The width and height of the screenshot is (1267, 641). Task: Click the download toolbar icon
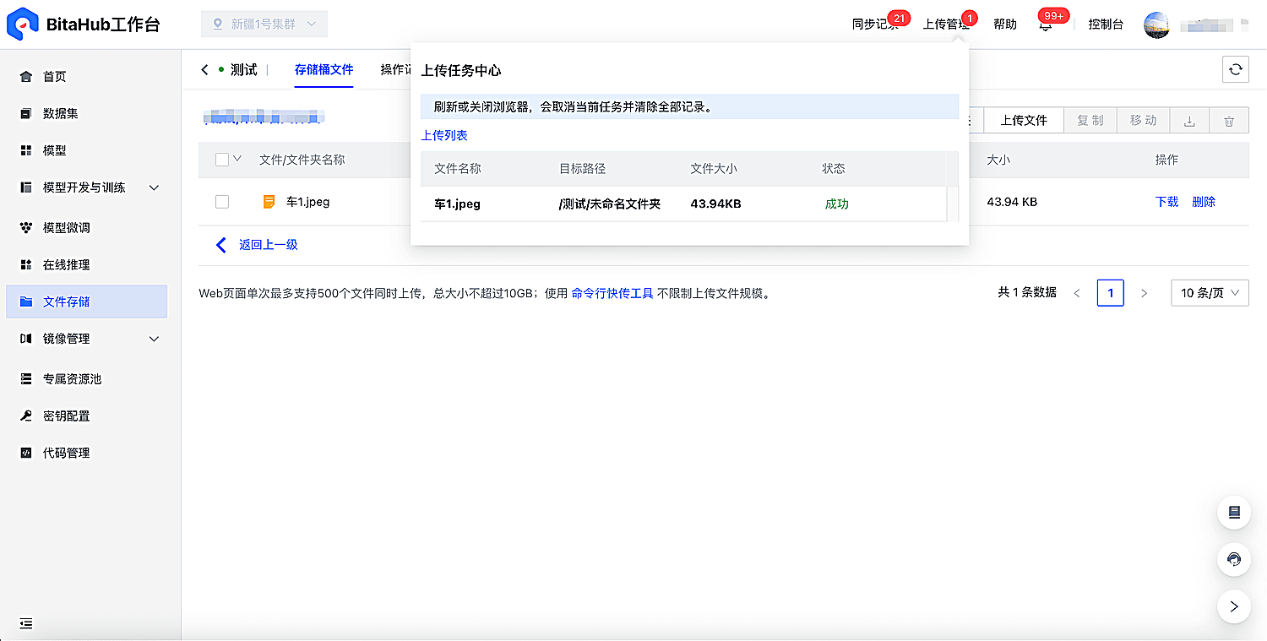1189,121
